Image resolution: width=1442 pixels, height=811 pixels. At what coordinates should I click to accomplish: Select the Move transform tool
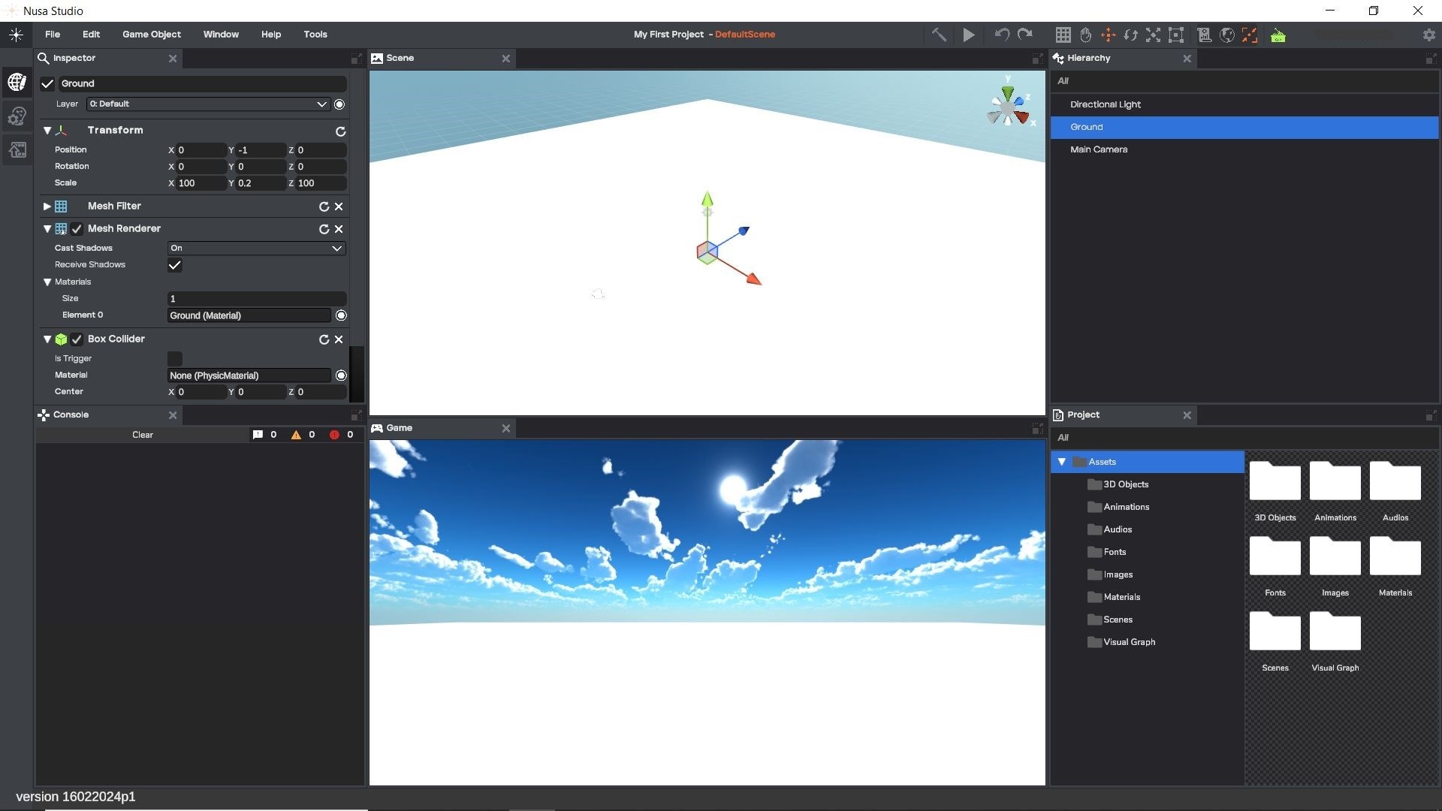(1108, 35)
